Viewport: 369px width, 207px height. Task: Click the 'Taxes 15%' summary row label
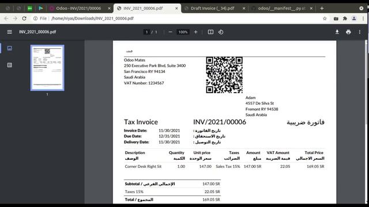(x=134, y=191)
